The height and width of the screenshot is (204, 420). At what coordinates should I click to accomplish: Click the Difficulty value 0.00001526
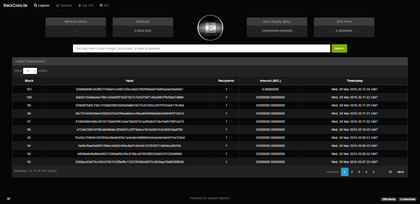click(143, 31)
